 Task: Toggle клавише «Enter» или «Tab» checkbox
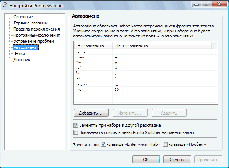(103, 144)
